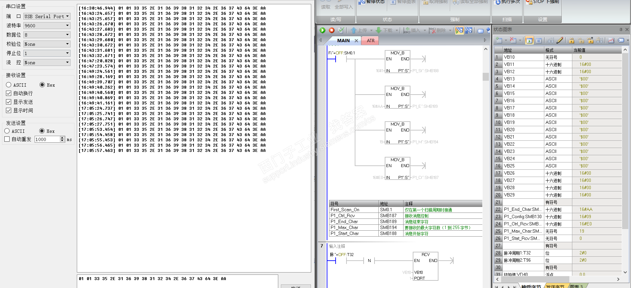Screen dimensions: 631x288
Task: Open the 停止位 dropdown
Action: pos(47,53)
